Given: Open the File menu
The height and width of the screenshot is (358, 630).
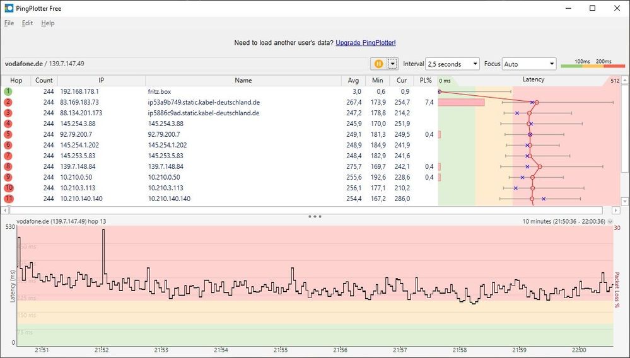Looking at the screenshot, I should pyautogui.click(x=9, y=23).
